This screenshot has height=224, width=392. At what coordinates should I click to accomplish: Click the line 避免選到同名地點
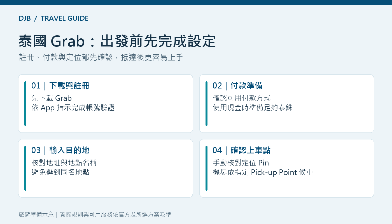[x=60, y=172]
